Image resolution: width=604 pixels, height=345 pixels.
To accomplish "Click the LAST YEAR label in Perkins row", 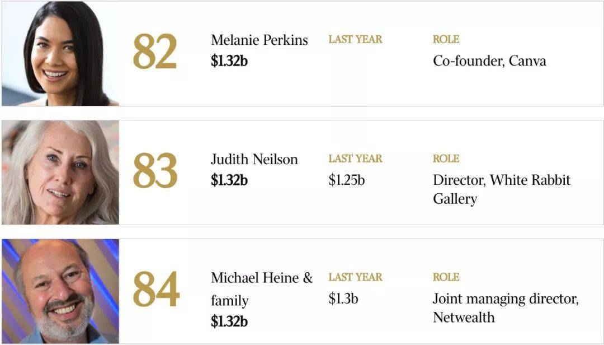I will pyautogui.click(x=355, y=39).
